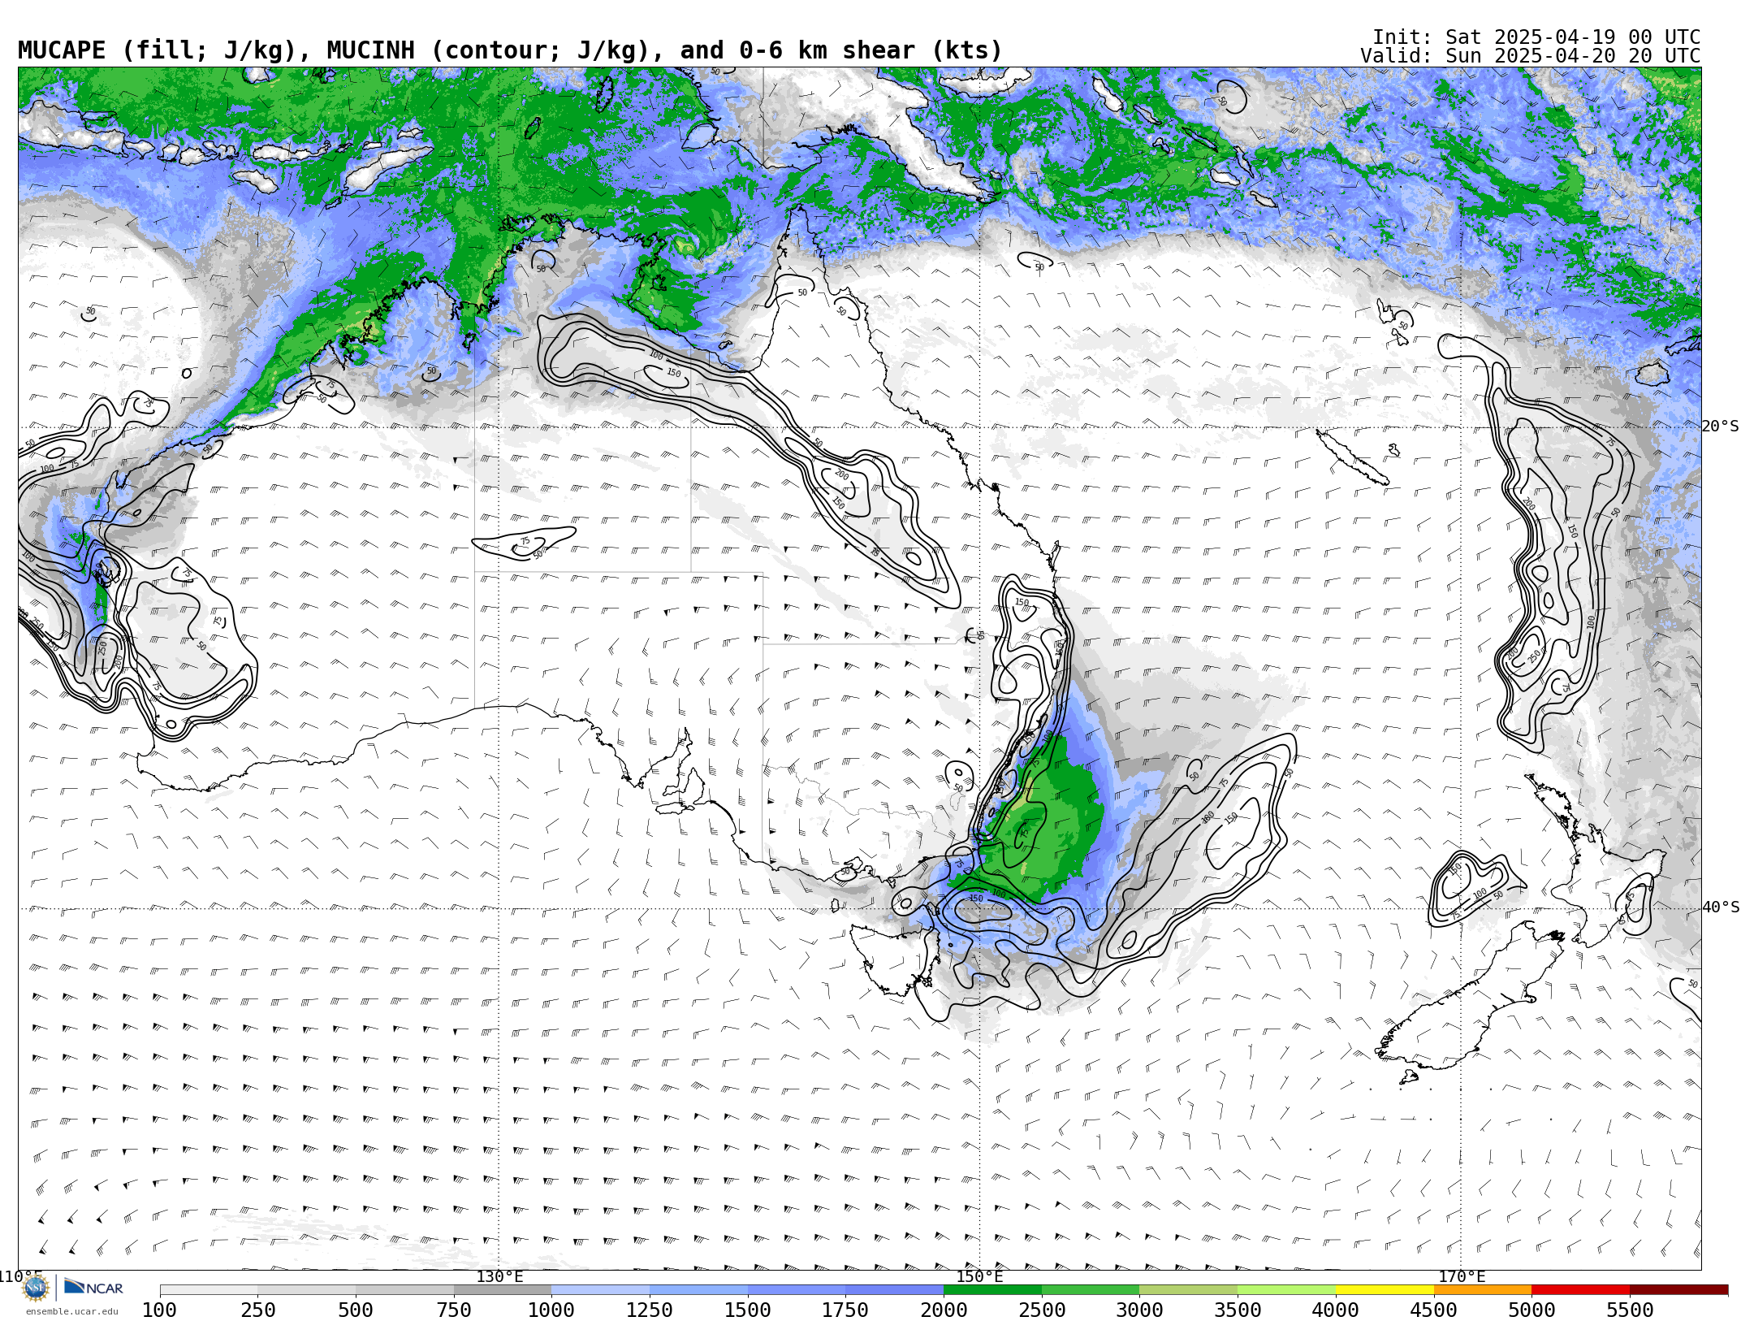This screenshot has height=1321, width=1754.
Task: Click the Init: Sat 2025-04-19 00 UTC text
Action: click(x=1536, y=37)
